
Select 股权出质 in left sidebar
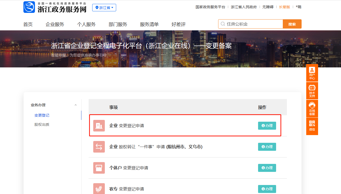pos(42,125)
